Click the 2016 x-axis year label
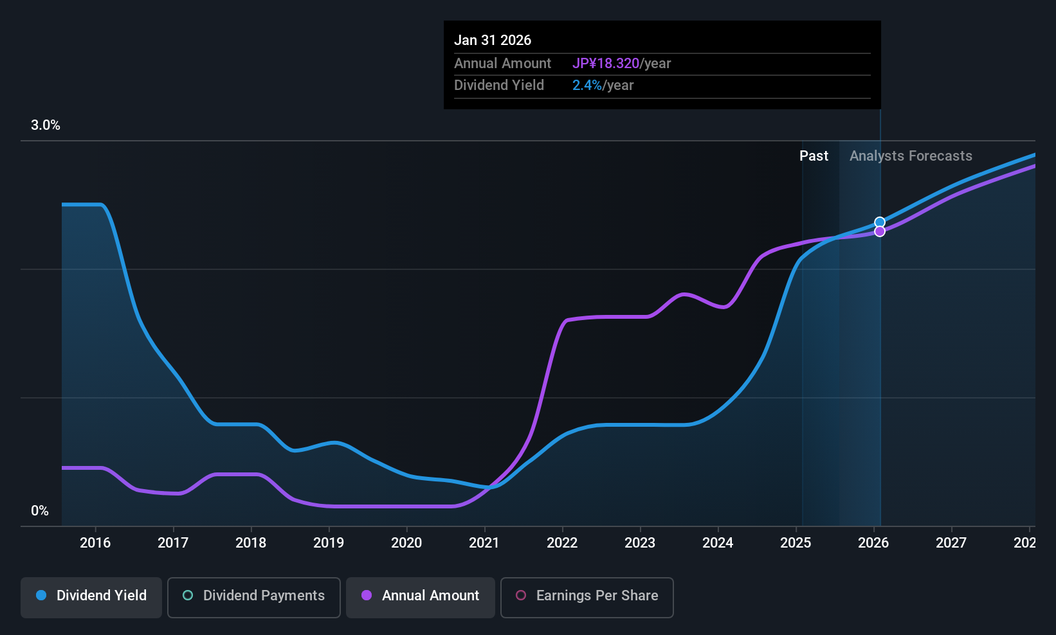 coord(95,542)
